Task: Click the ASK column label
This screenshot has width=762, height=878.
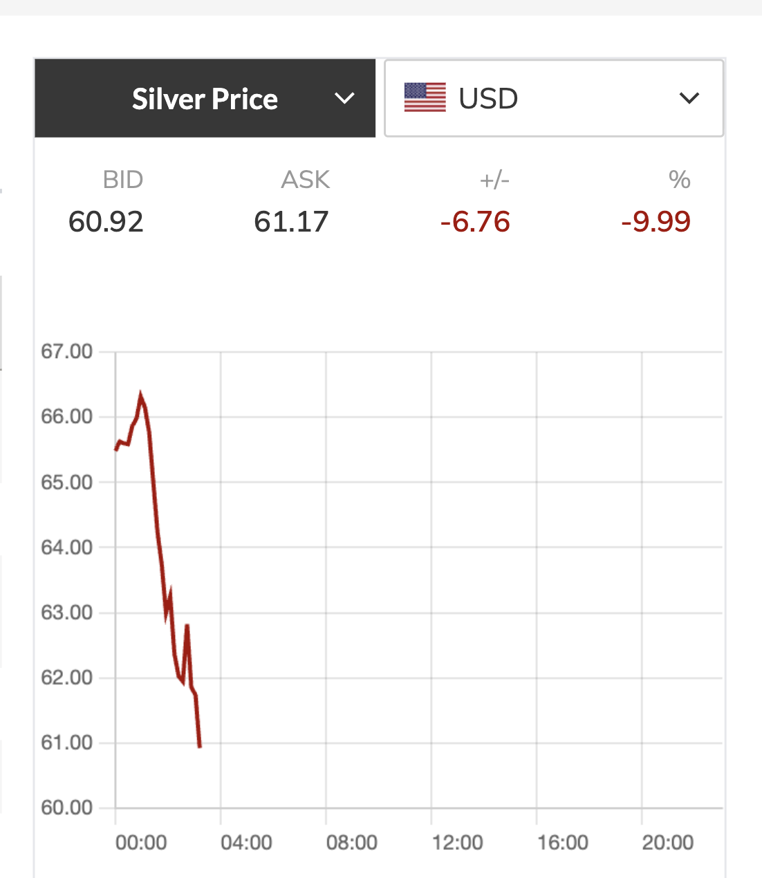Action: pyautogui.click(x=305, y=180)
